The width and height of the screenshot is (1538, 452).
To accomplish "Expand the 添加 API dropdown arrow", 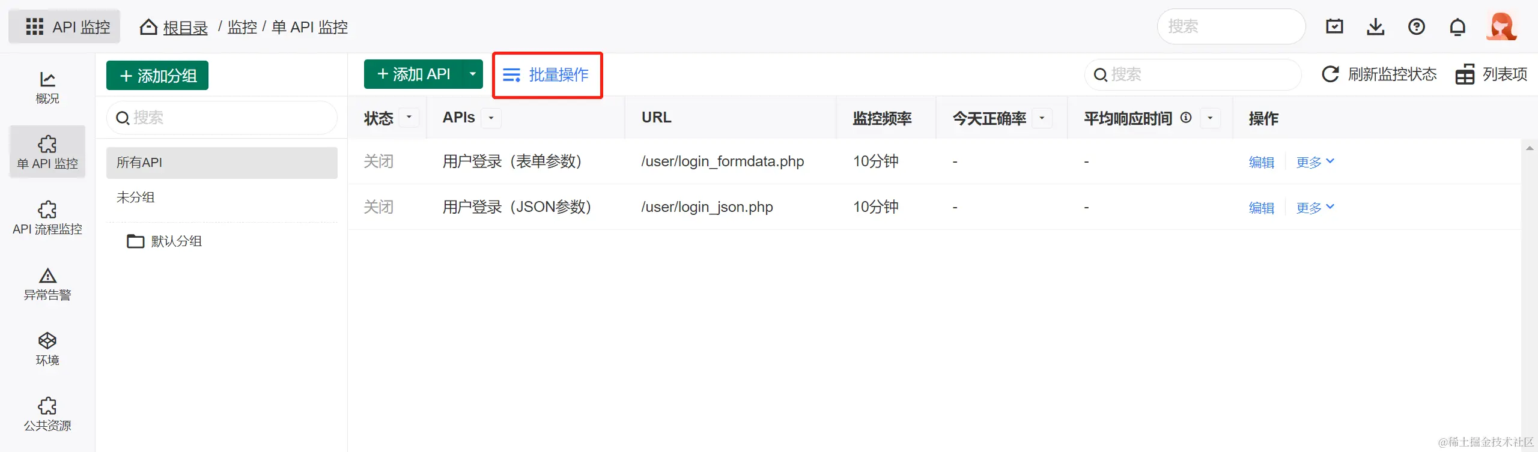I will [x=473, y=74].
